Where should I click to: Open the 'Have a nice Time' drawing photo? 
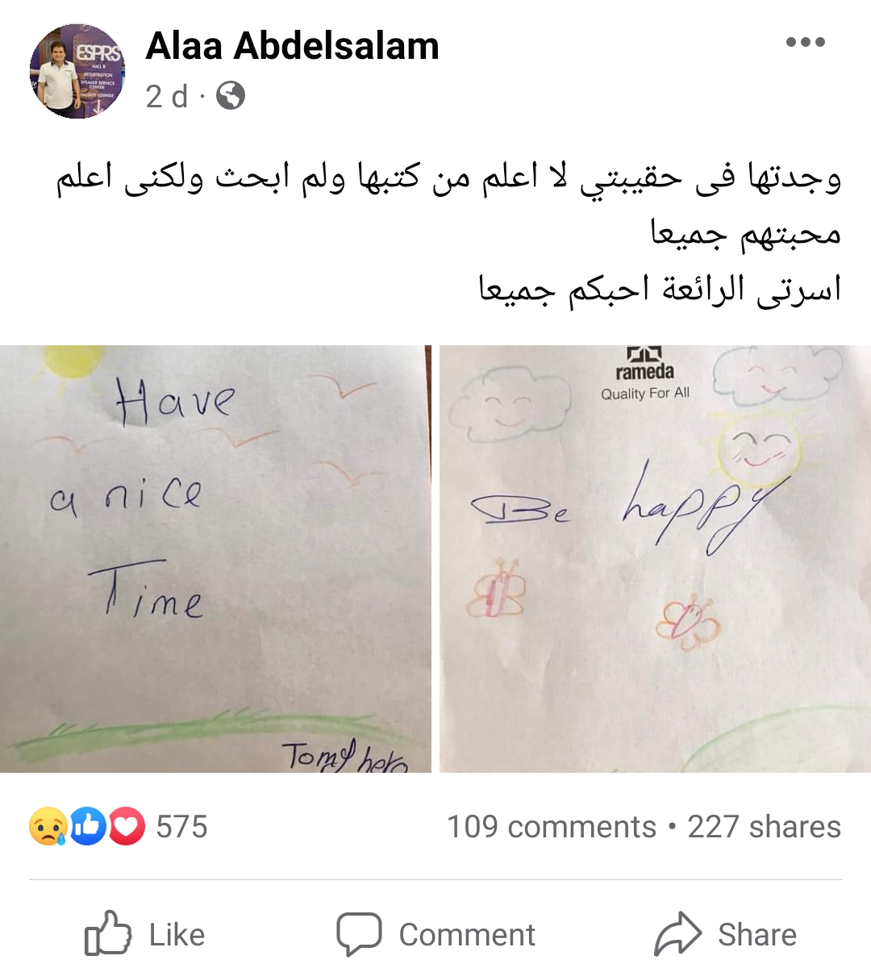[x=214, y=557]
